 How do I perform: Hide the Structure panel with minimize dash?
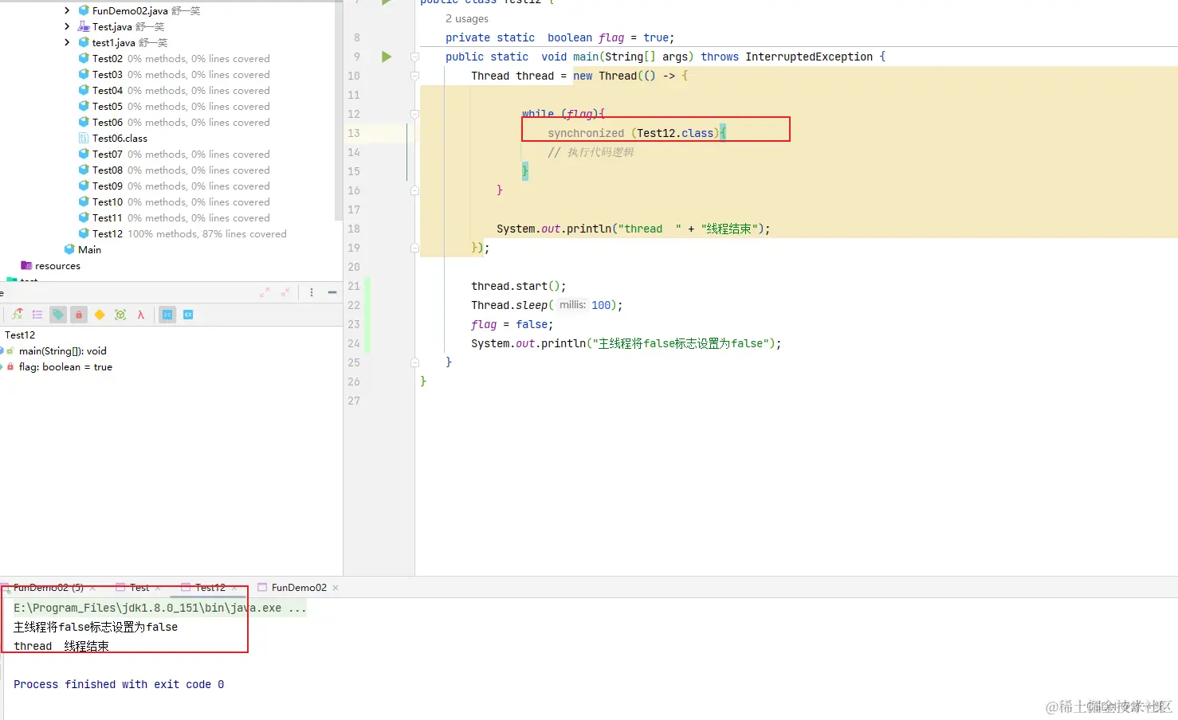tap(332, 292)
